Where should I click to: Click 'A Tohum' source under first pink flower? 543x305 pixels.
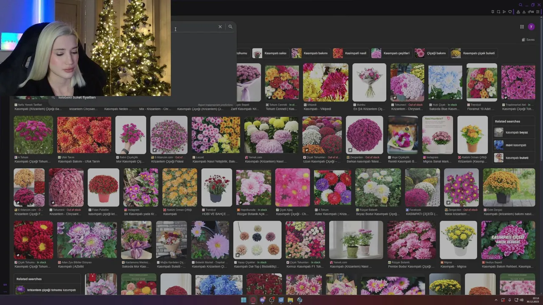(22, 157)
